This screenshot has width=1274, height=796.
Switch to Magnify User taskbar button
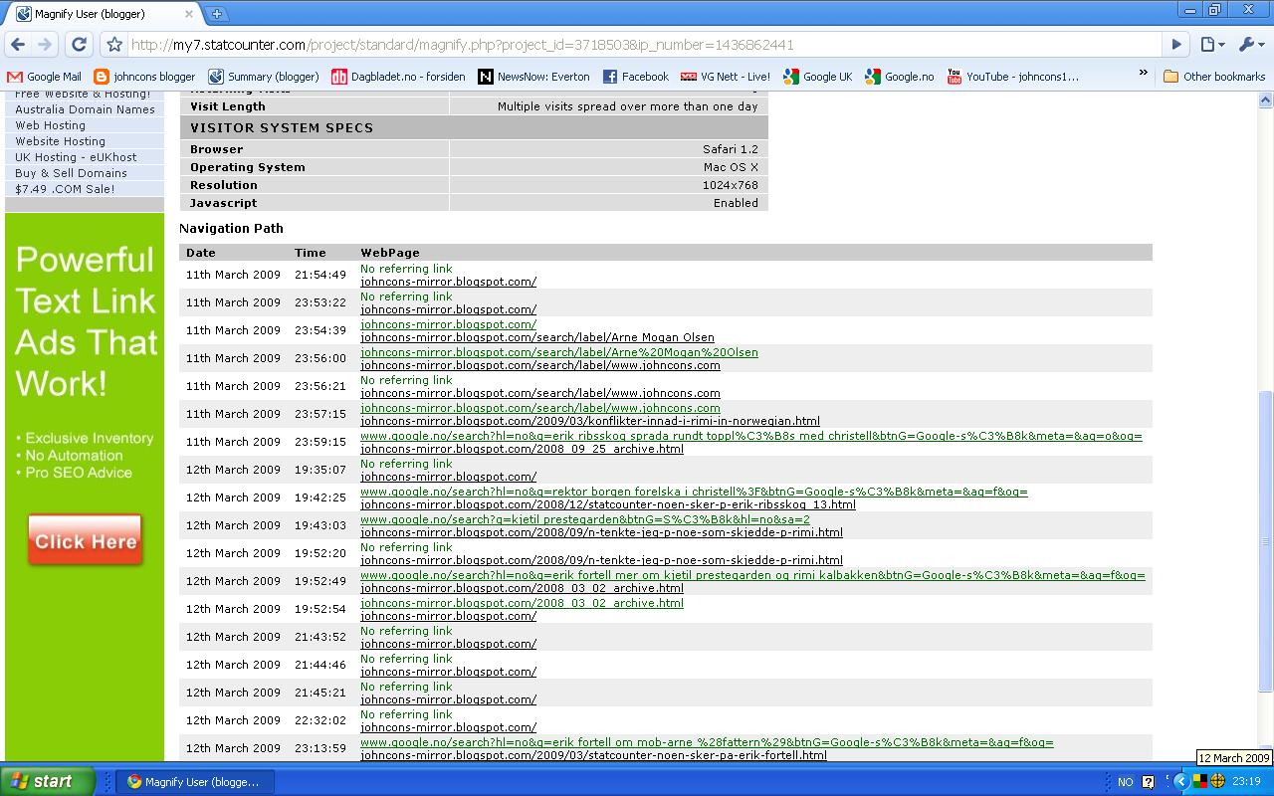pyautogui.click(x=196, y=782)
